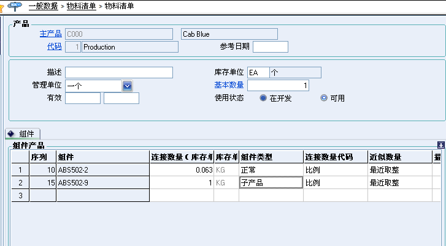Select component cell ABS502-9
The image size is (446, 246).
(x=102, y=182)
